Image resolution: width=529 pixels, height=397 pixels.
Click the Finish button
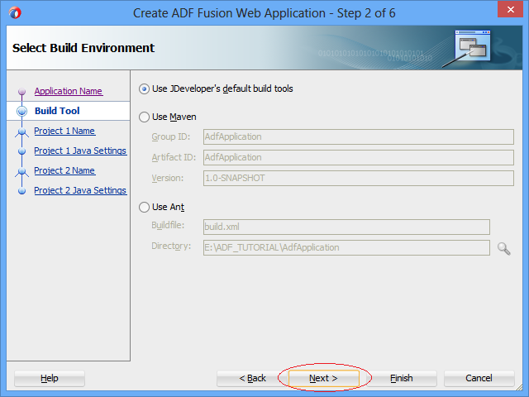pyautogui.click(x=402, y=379)
